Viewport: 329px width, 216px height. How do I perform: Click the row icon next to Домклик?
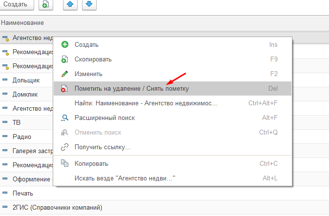pos(5,94)
